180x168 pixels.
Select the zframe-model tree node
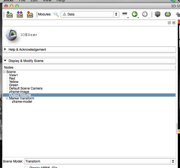[x=22, y=102]
